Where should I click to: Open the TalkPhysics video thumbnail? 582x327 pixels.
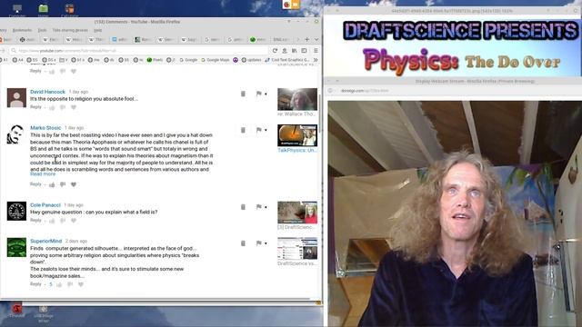tap(297, 135)
